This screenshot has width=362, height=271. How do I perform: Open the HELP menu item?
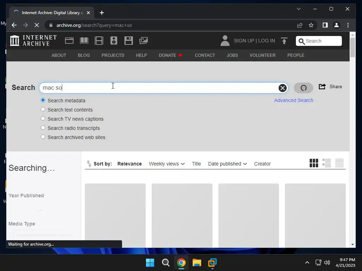(x=141, y=55)
